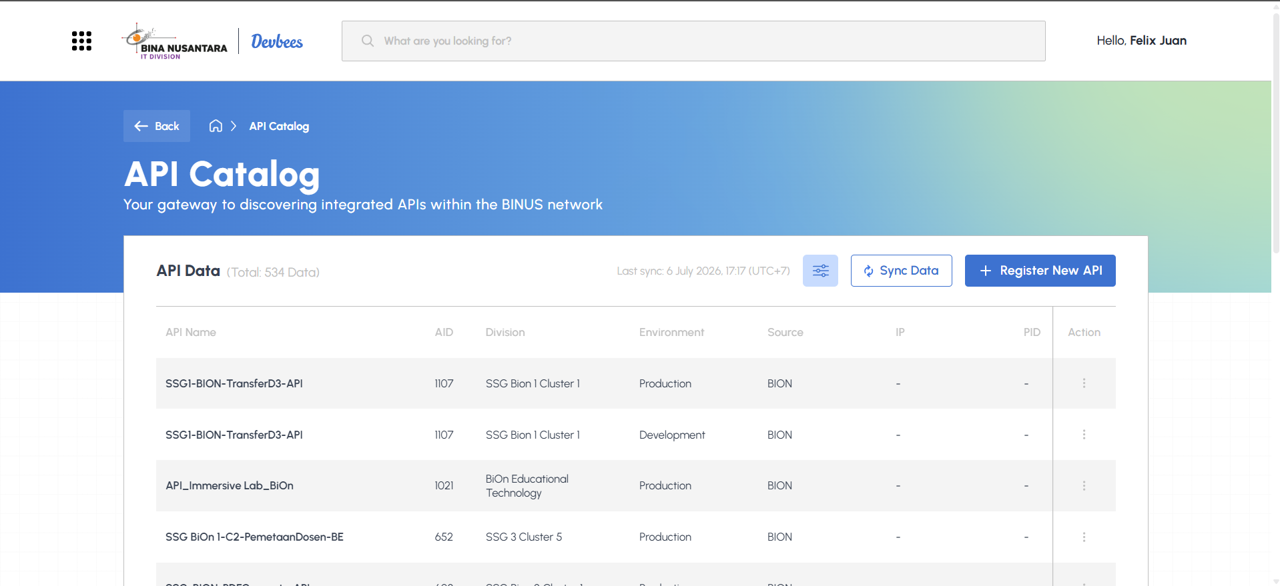
Task: Click the Bina Nusantara IT Division logo
Action: point(175,41)
